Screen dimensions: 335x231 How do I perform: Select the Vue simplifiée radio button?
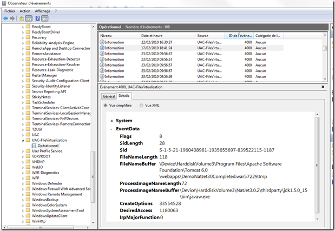tap(106, 105)
